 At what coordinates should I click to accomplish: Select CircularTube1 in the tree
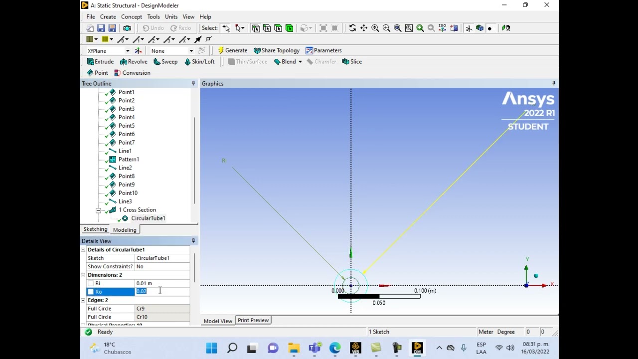148,218
